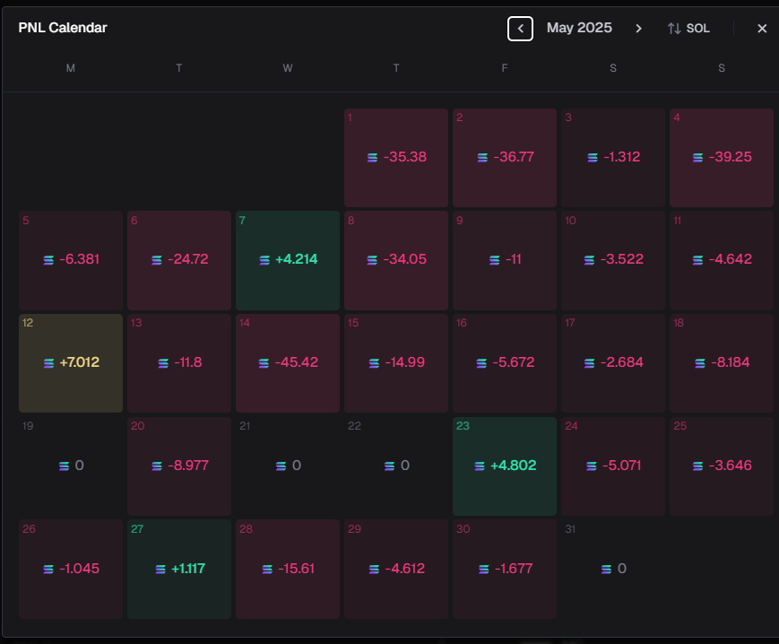Select the +4.214 profit on May 7

296,259
